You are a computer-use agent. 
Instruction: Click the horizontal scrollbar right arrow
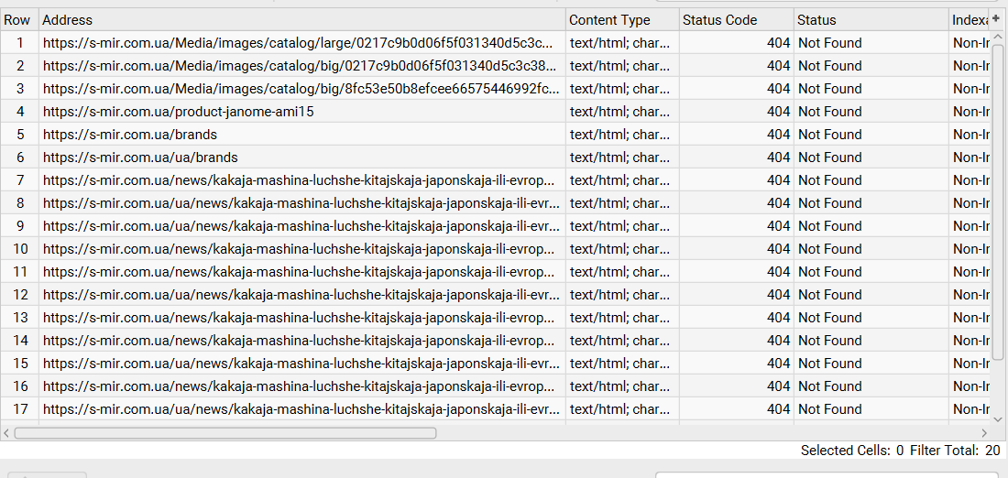pos(985,433)
